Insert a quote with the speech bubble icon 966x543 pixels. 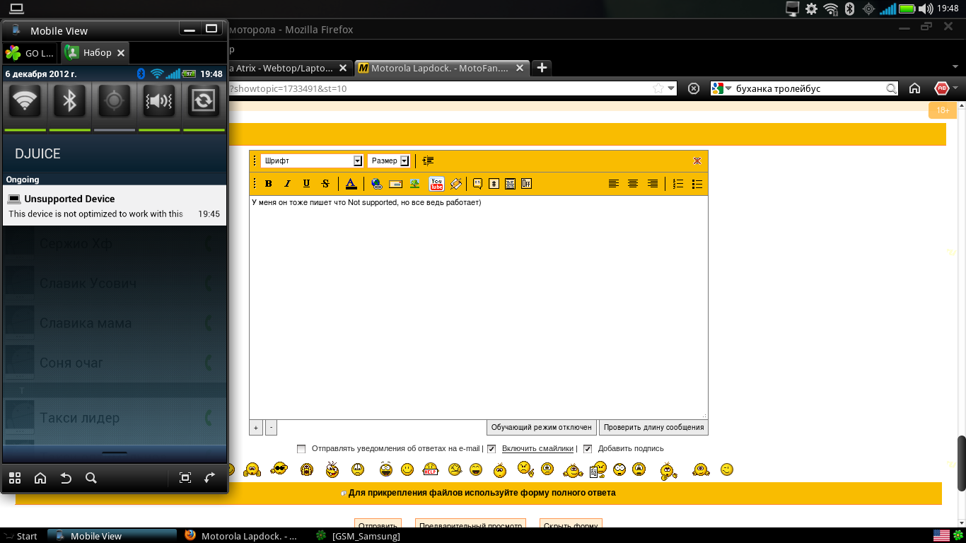pyautogui.click(x=477, y=184)
